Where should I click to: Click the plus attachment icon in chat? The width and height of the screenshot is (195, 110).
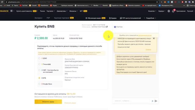(x=152, y=101)
